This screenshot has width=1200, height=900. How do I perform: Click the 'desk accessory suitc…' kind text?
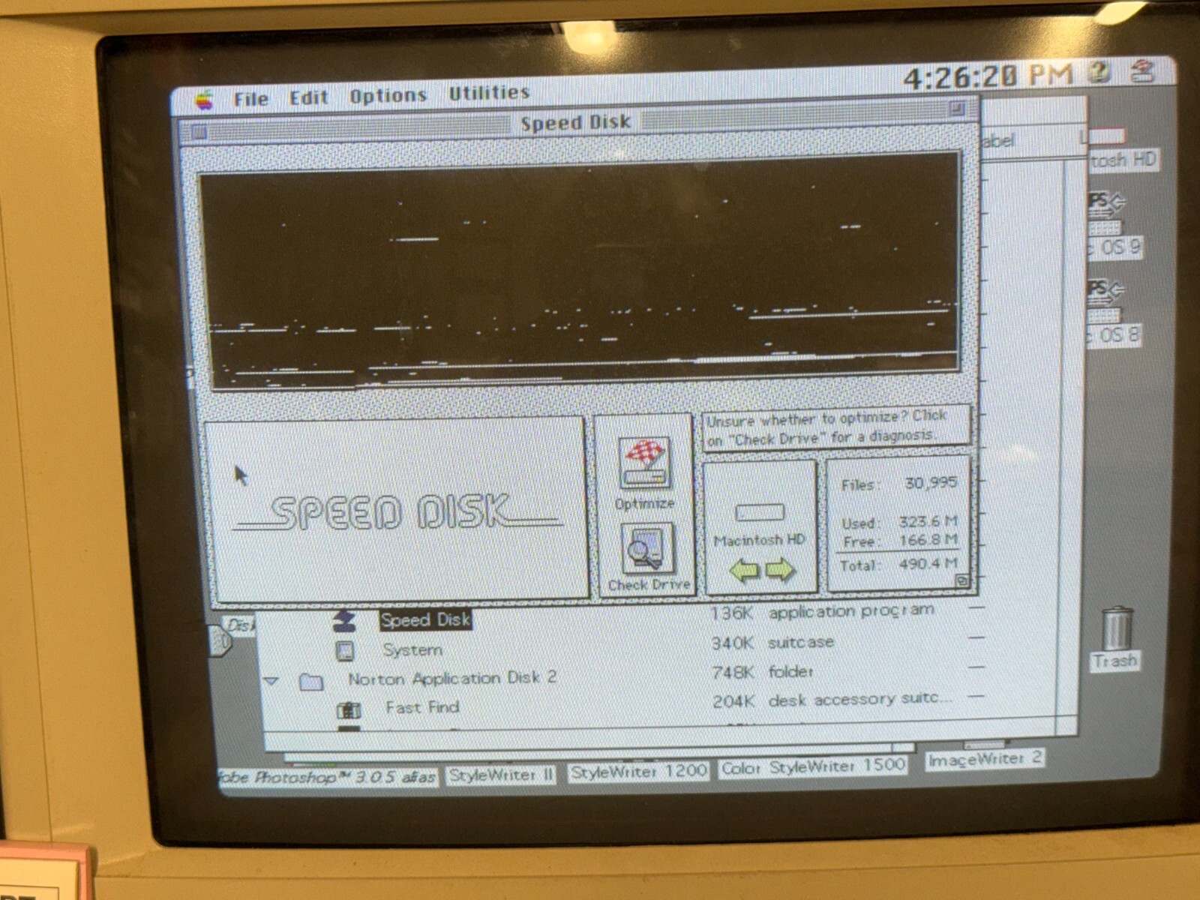(859, 699)
